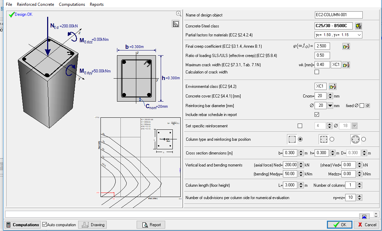The width and height of the screenshot is (382, 231).
Task: Open the Concrete-Steel class selection icon
Action: [x=358, y=26]
